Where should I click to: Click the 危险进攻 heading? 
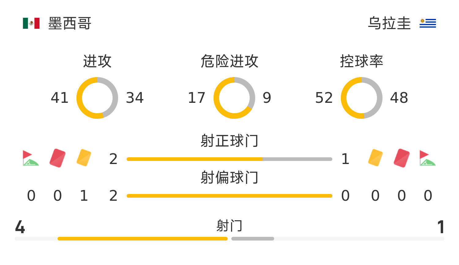[229, 61]
